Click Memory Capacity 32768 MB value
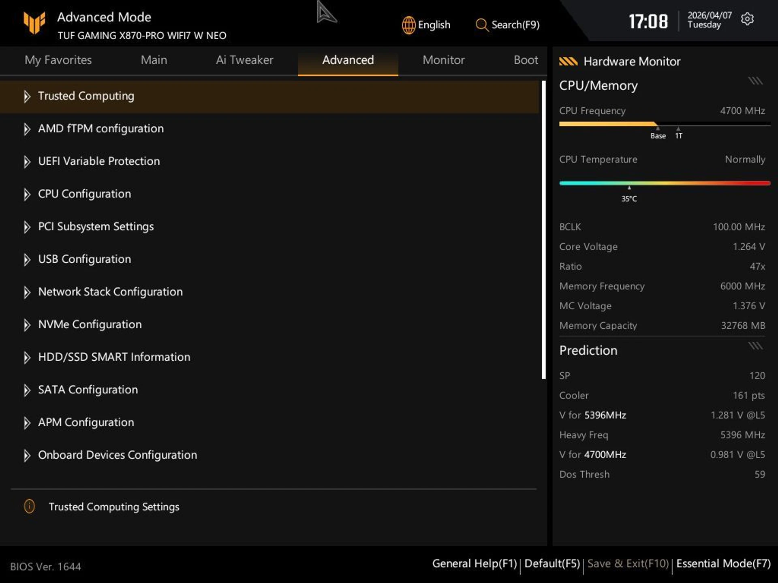The height and width of the screenshot is (583, 778). [x=743, y=326]
